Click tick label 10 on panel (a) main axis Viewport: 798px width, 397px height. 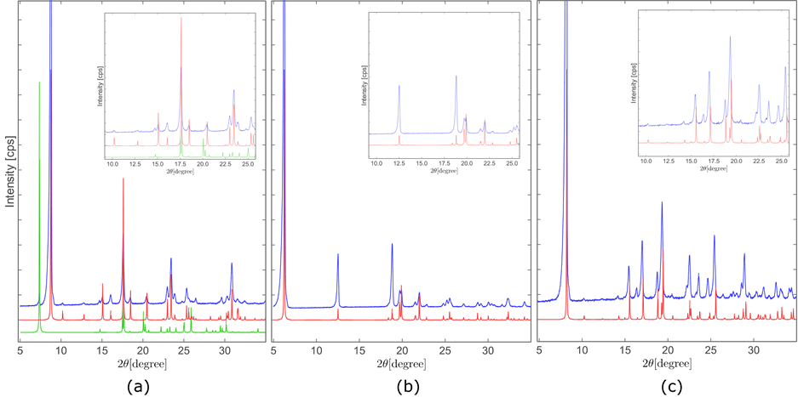(61, 351)
